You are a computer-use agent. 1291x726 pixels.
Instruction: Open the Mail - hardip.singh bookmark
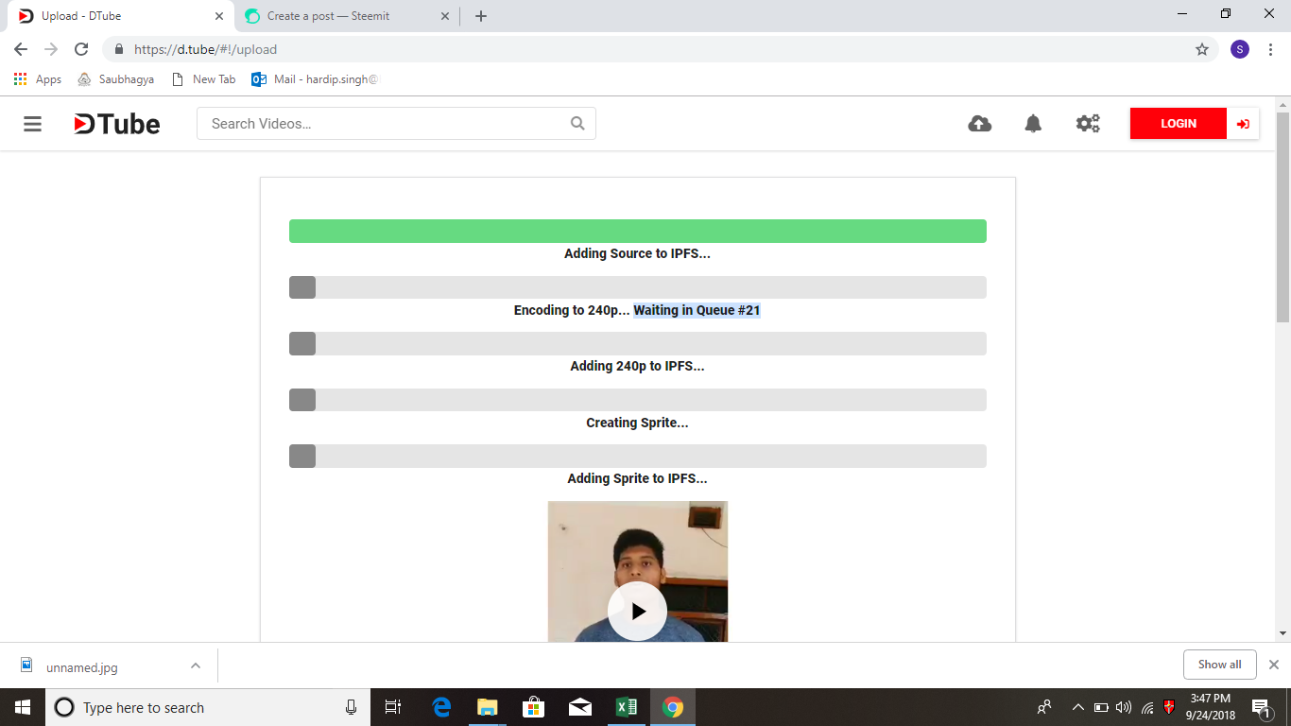click(315, 79)
